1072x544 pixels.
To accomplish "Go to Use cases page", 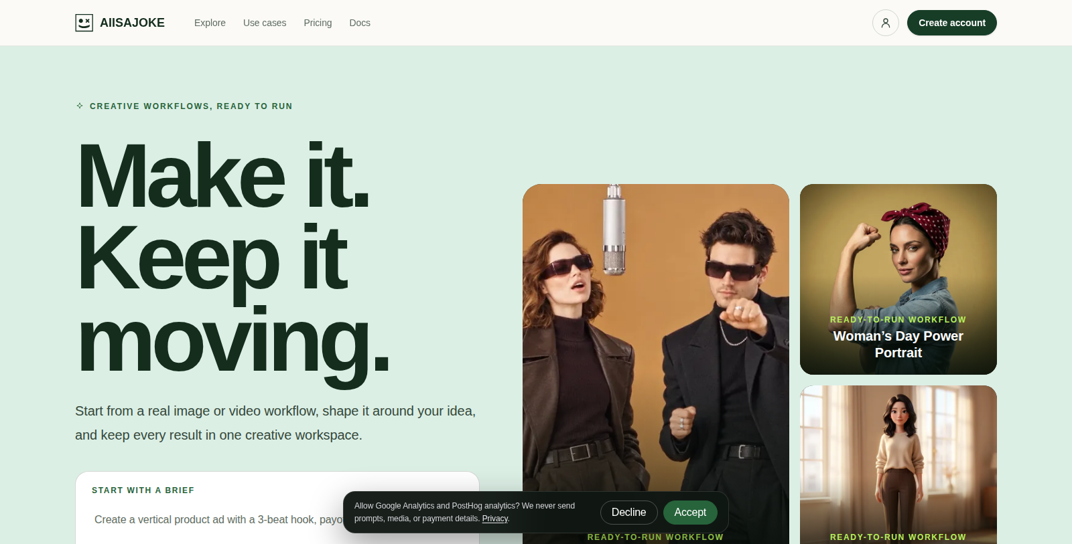I will 265,23.
